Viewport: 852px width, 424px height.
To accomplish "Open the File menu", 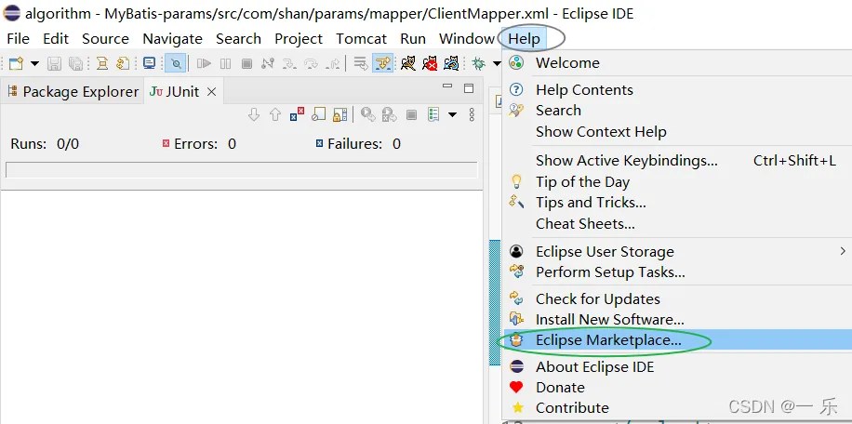I will click(x=18, y=39).
